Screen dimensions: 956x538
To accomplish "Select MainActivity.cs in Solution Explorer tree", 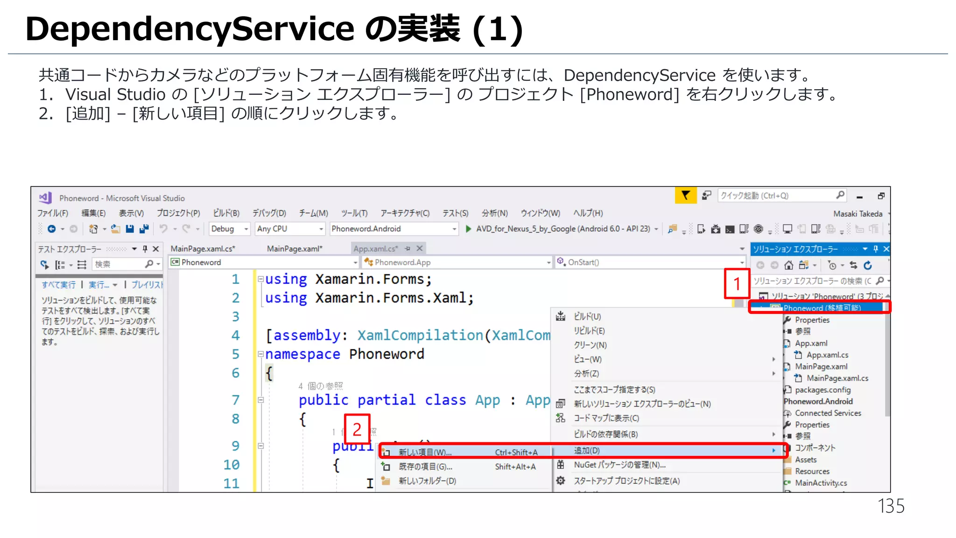I will pos(821,483).
